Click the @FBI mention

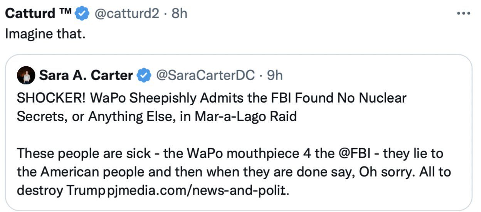[354, 153]
